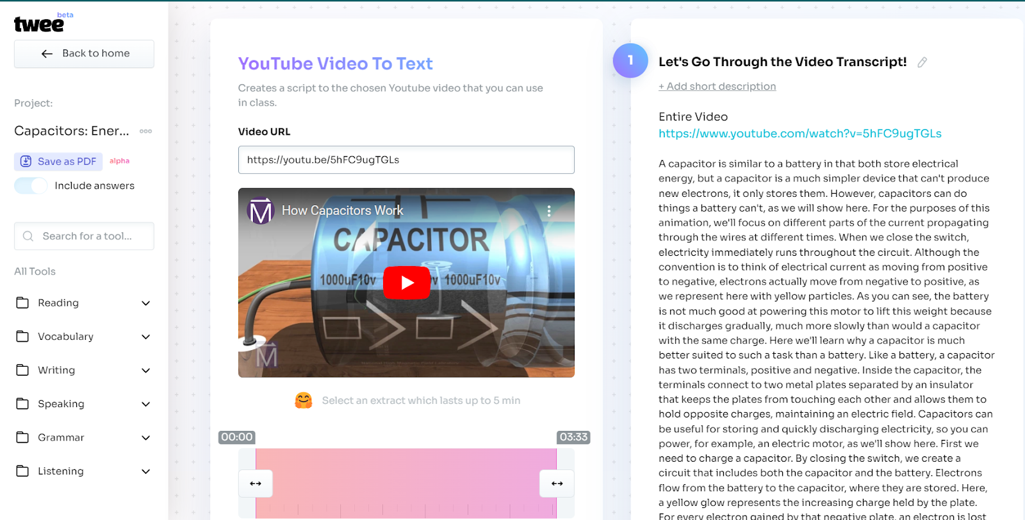Viewport: 1025px width, 520px height.
Task: Play the How Capacitors Work video
Action: 406,283
